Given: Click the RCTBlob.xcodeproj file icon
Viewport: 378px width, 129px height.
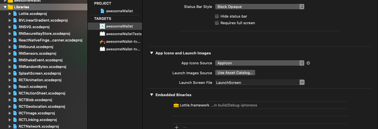Looking at the screenshot, I should point(15,100).
